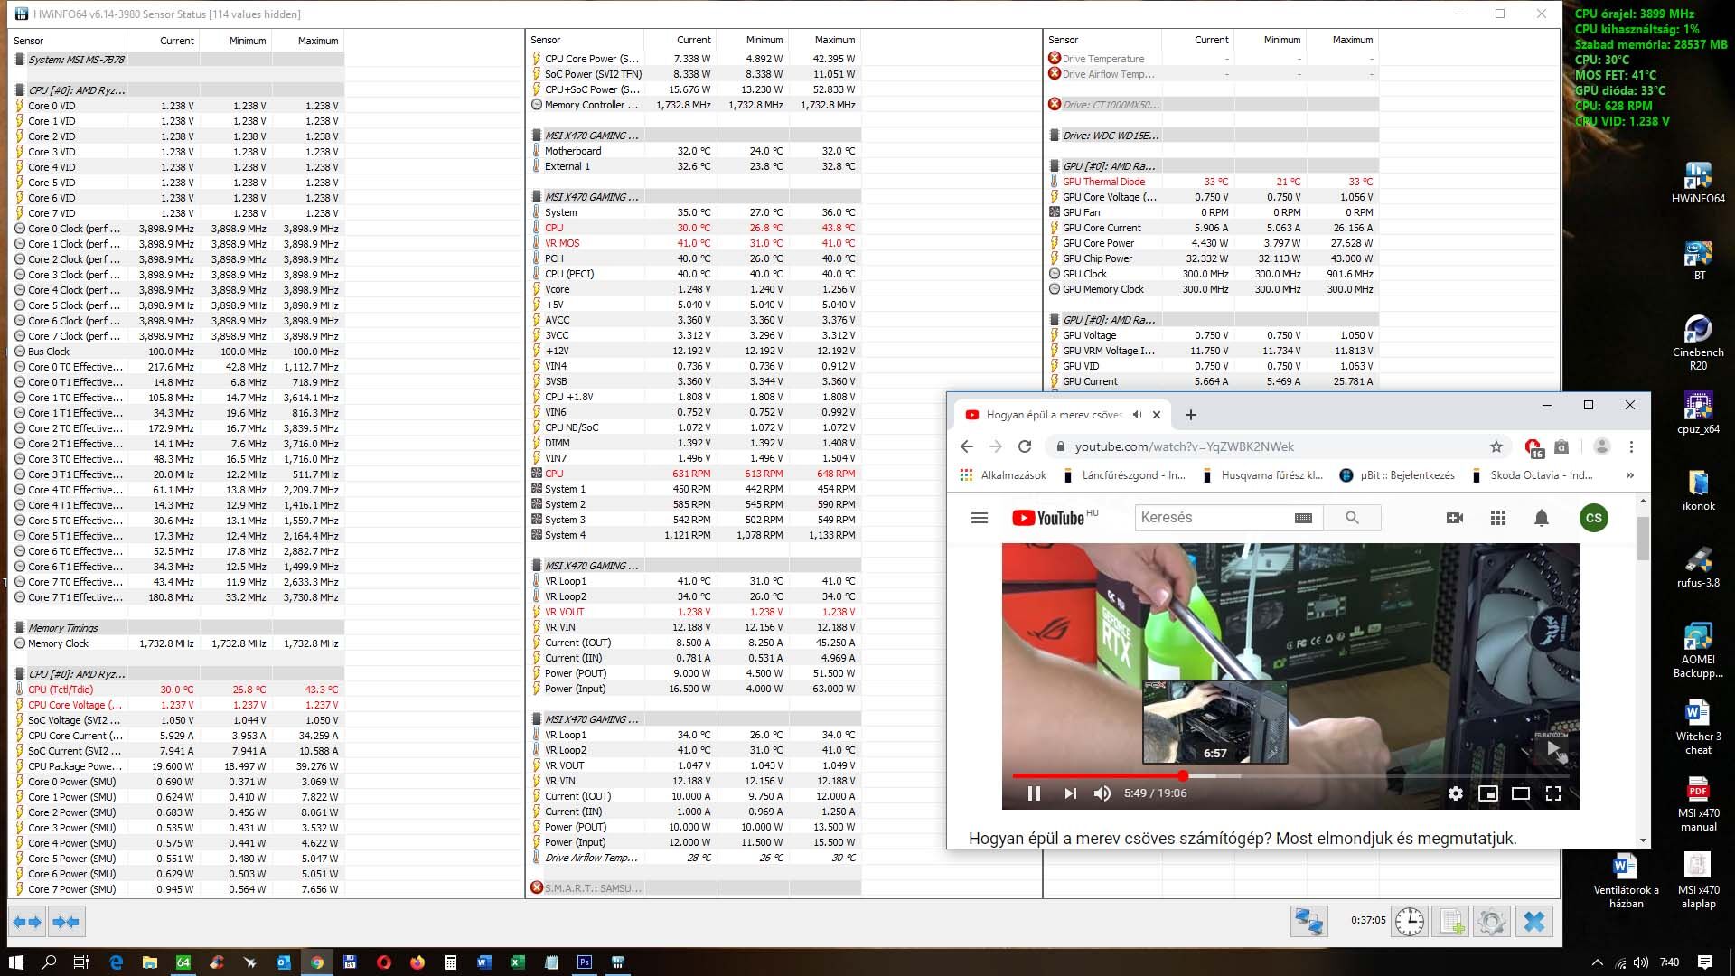Open the YouTube video player settings gear
The image size is (1735, 976).
point(1455,793)
